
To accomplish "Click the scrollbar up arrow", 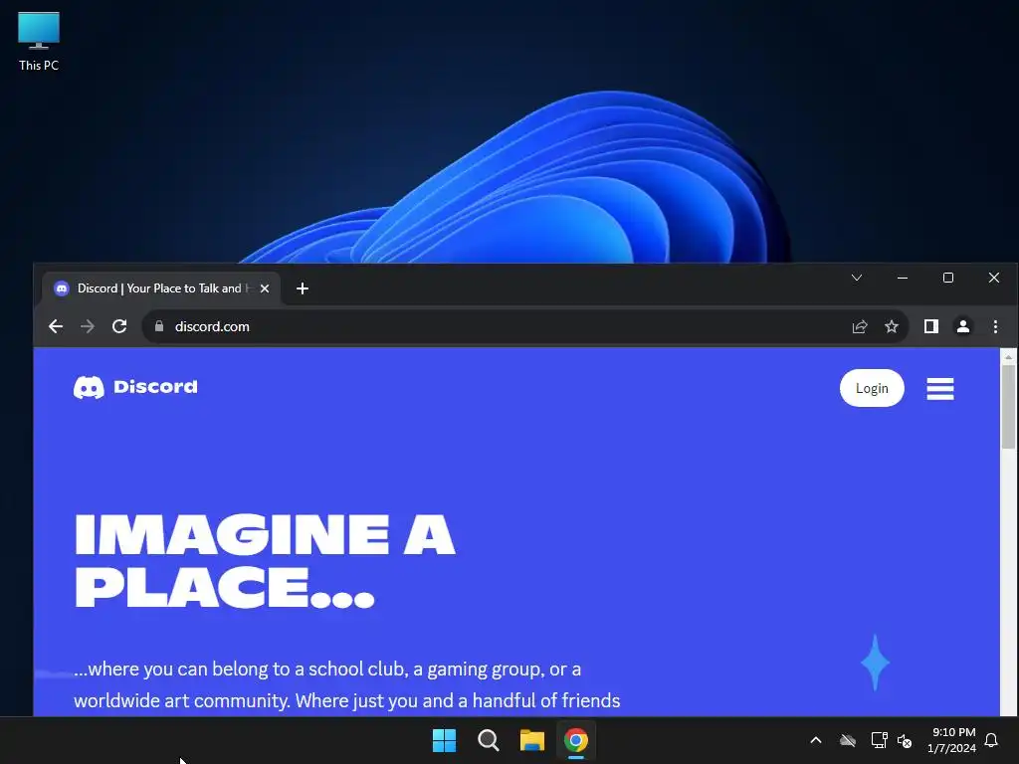I will pyautogui.click(x=1008, y=357).
